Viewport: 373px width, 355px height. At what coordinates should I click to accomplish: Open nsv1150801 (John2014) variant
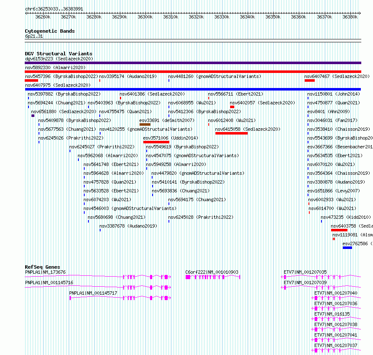pyautogui.click(x=334, y=94)
